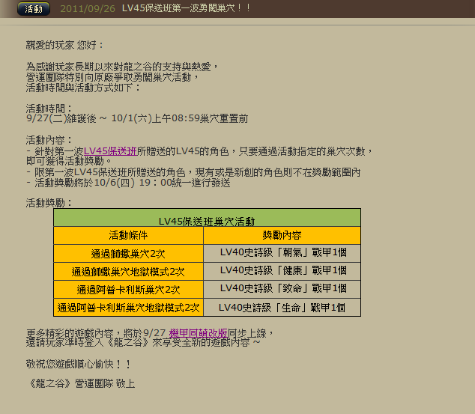The width and height of the screenshot is (475, 414).
Task: Click the 活動 category badge
Action: (x=34, y=10)
